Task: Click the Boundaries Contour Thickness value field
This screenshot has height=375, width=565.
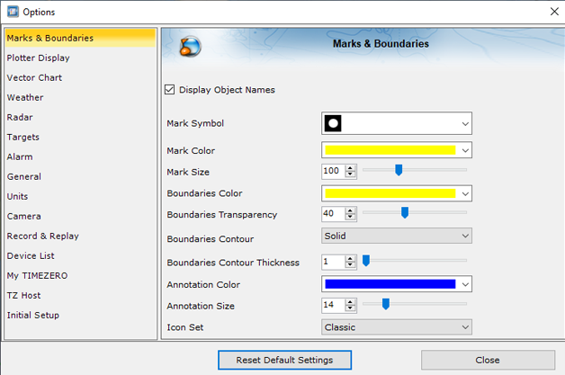Action: pos(332,263)
